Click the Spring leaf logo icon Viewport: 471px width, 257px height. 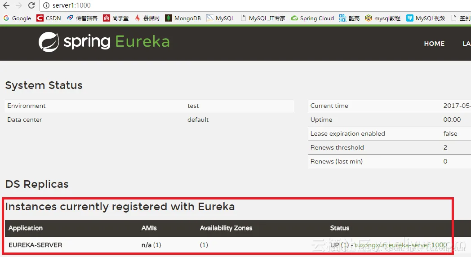coord(49,42)
